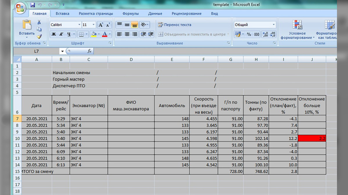Click Условное форматирование button
Screen dimensions: 348x195
coord(297,30)
